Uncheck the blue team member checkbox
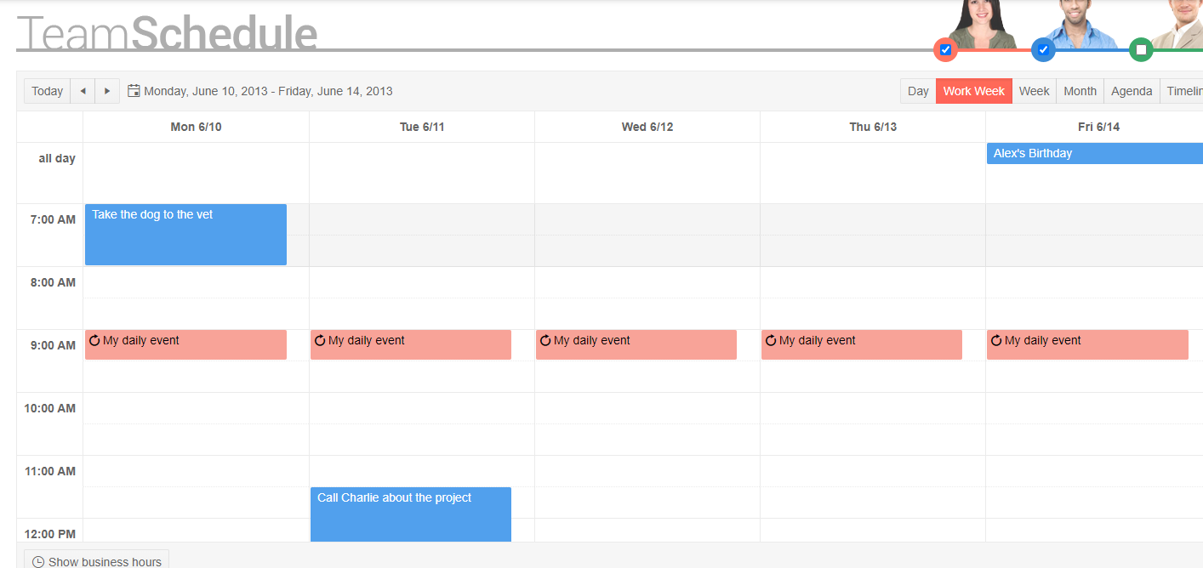Viewport: 1203px width, 568px height. (x=1043, y=50)
